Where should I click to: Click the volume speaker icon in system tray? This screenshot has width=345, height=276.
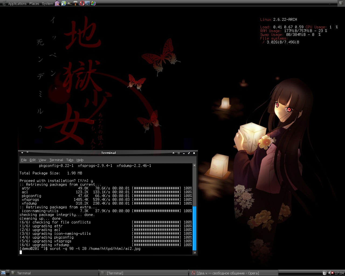click(329, 273)
